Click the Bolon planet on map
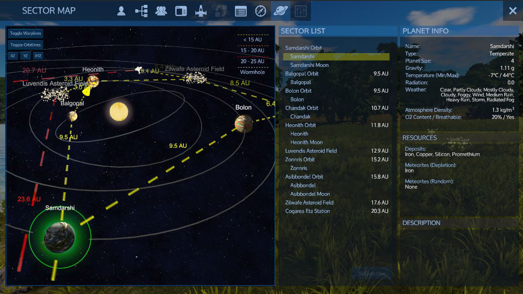This screenshot has width=523, height=294. pos(244,123)
